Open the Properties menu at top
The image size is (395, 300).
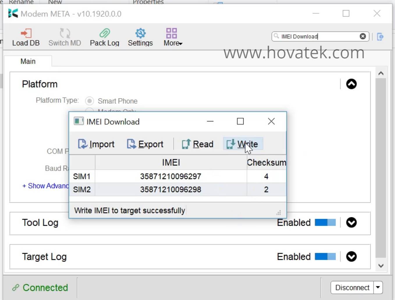pyautogui.click(x=148, y=2)
